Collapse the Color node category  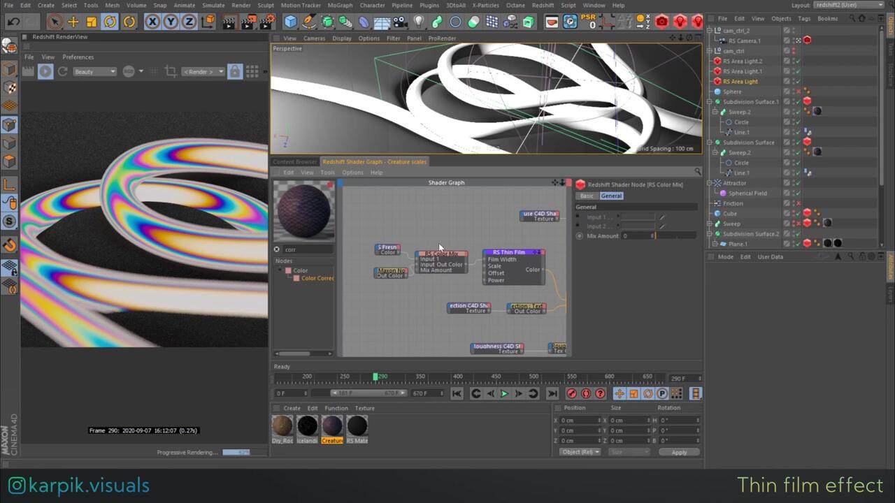280,270
